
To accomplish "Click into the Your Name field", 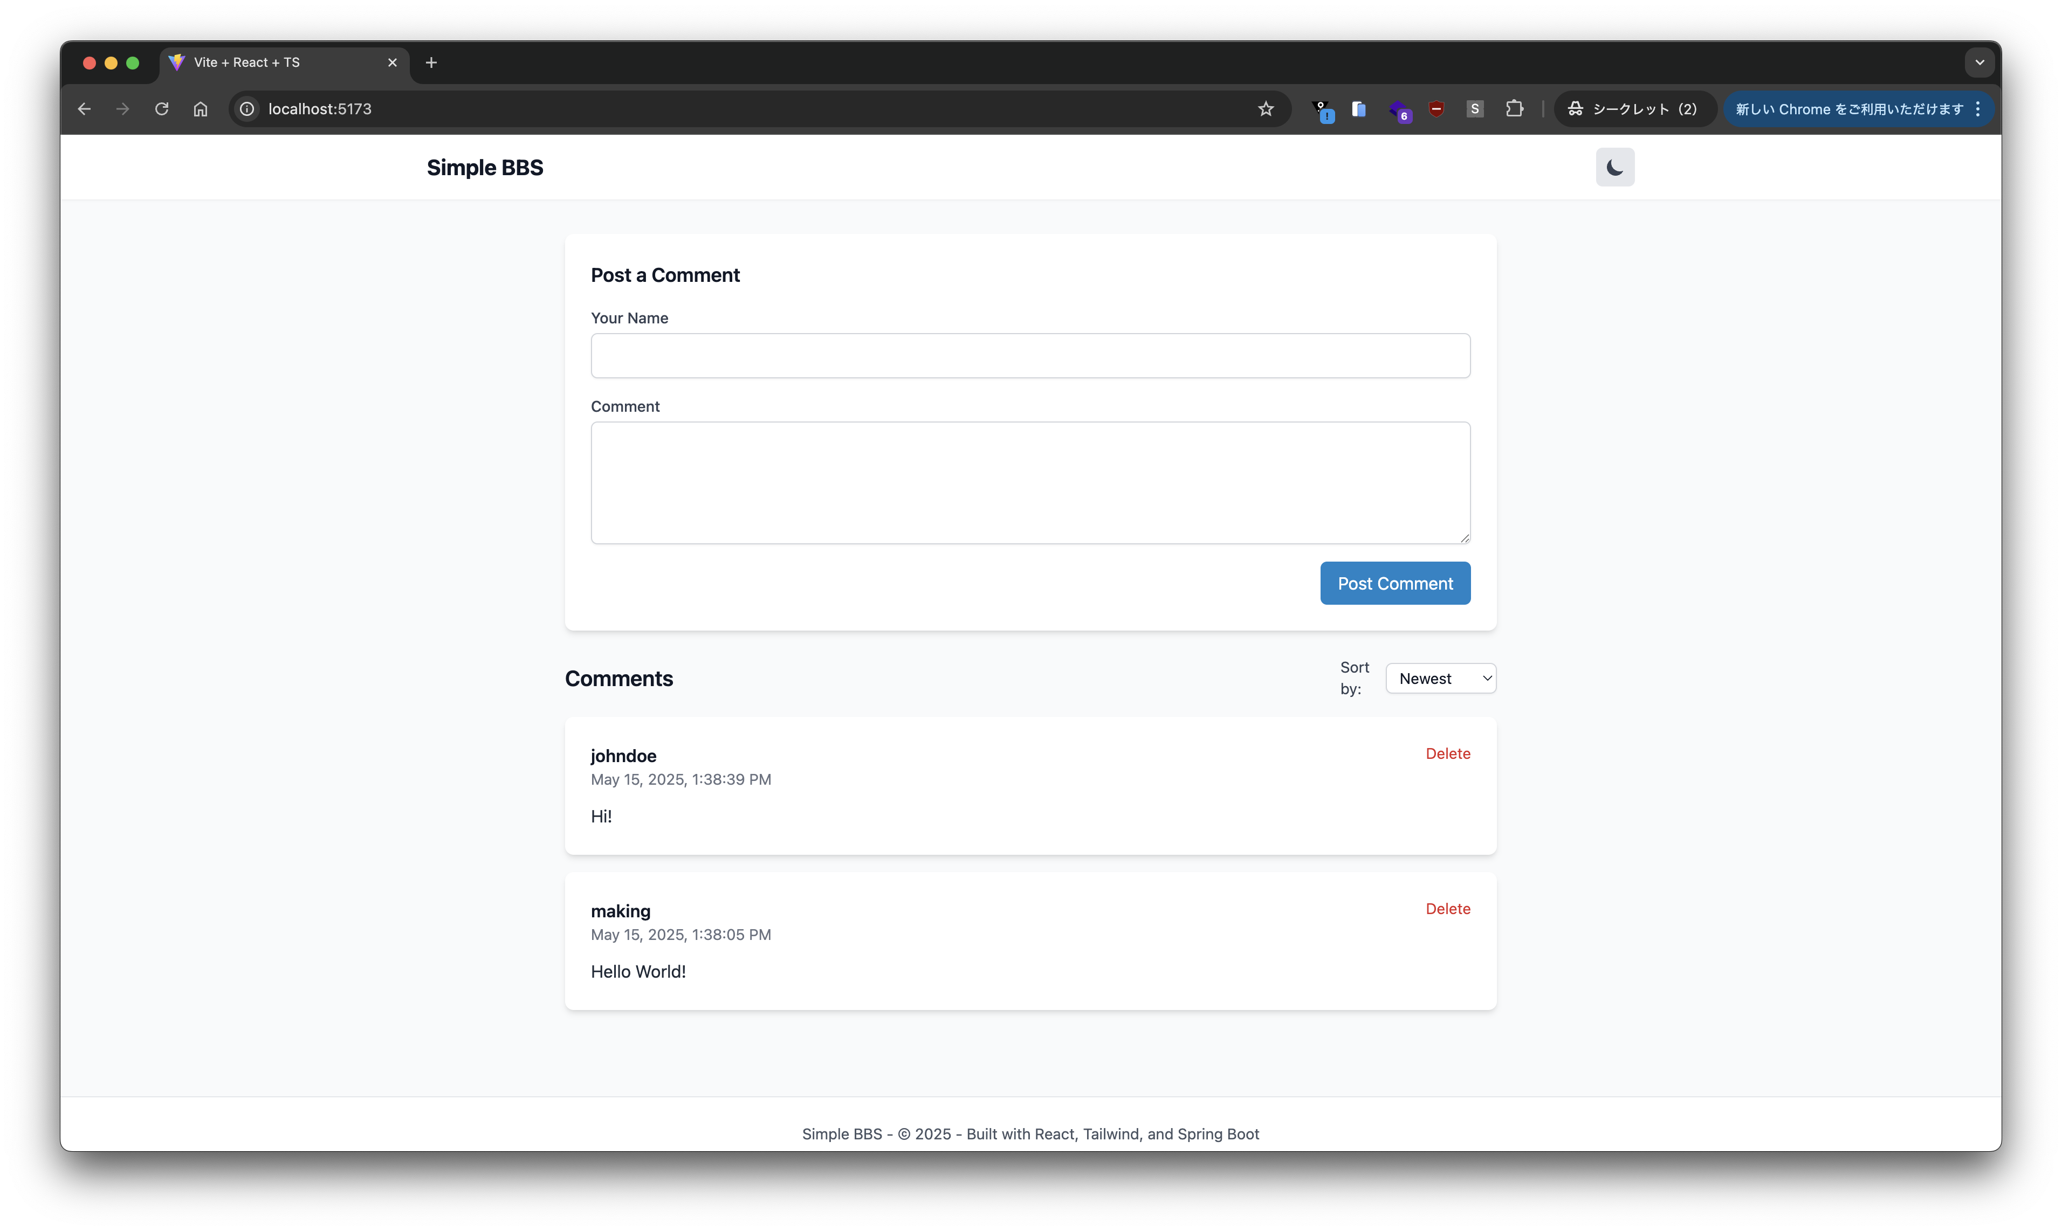I will pyautogui.click(x=1030, y=356).
